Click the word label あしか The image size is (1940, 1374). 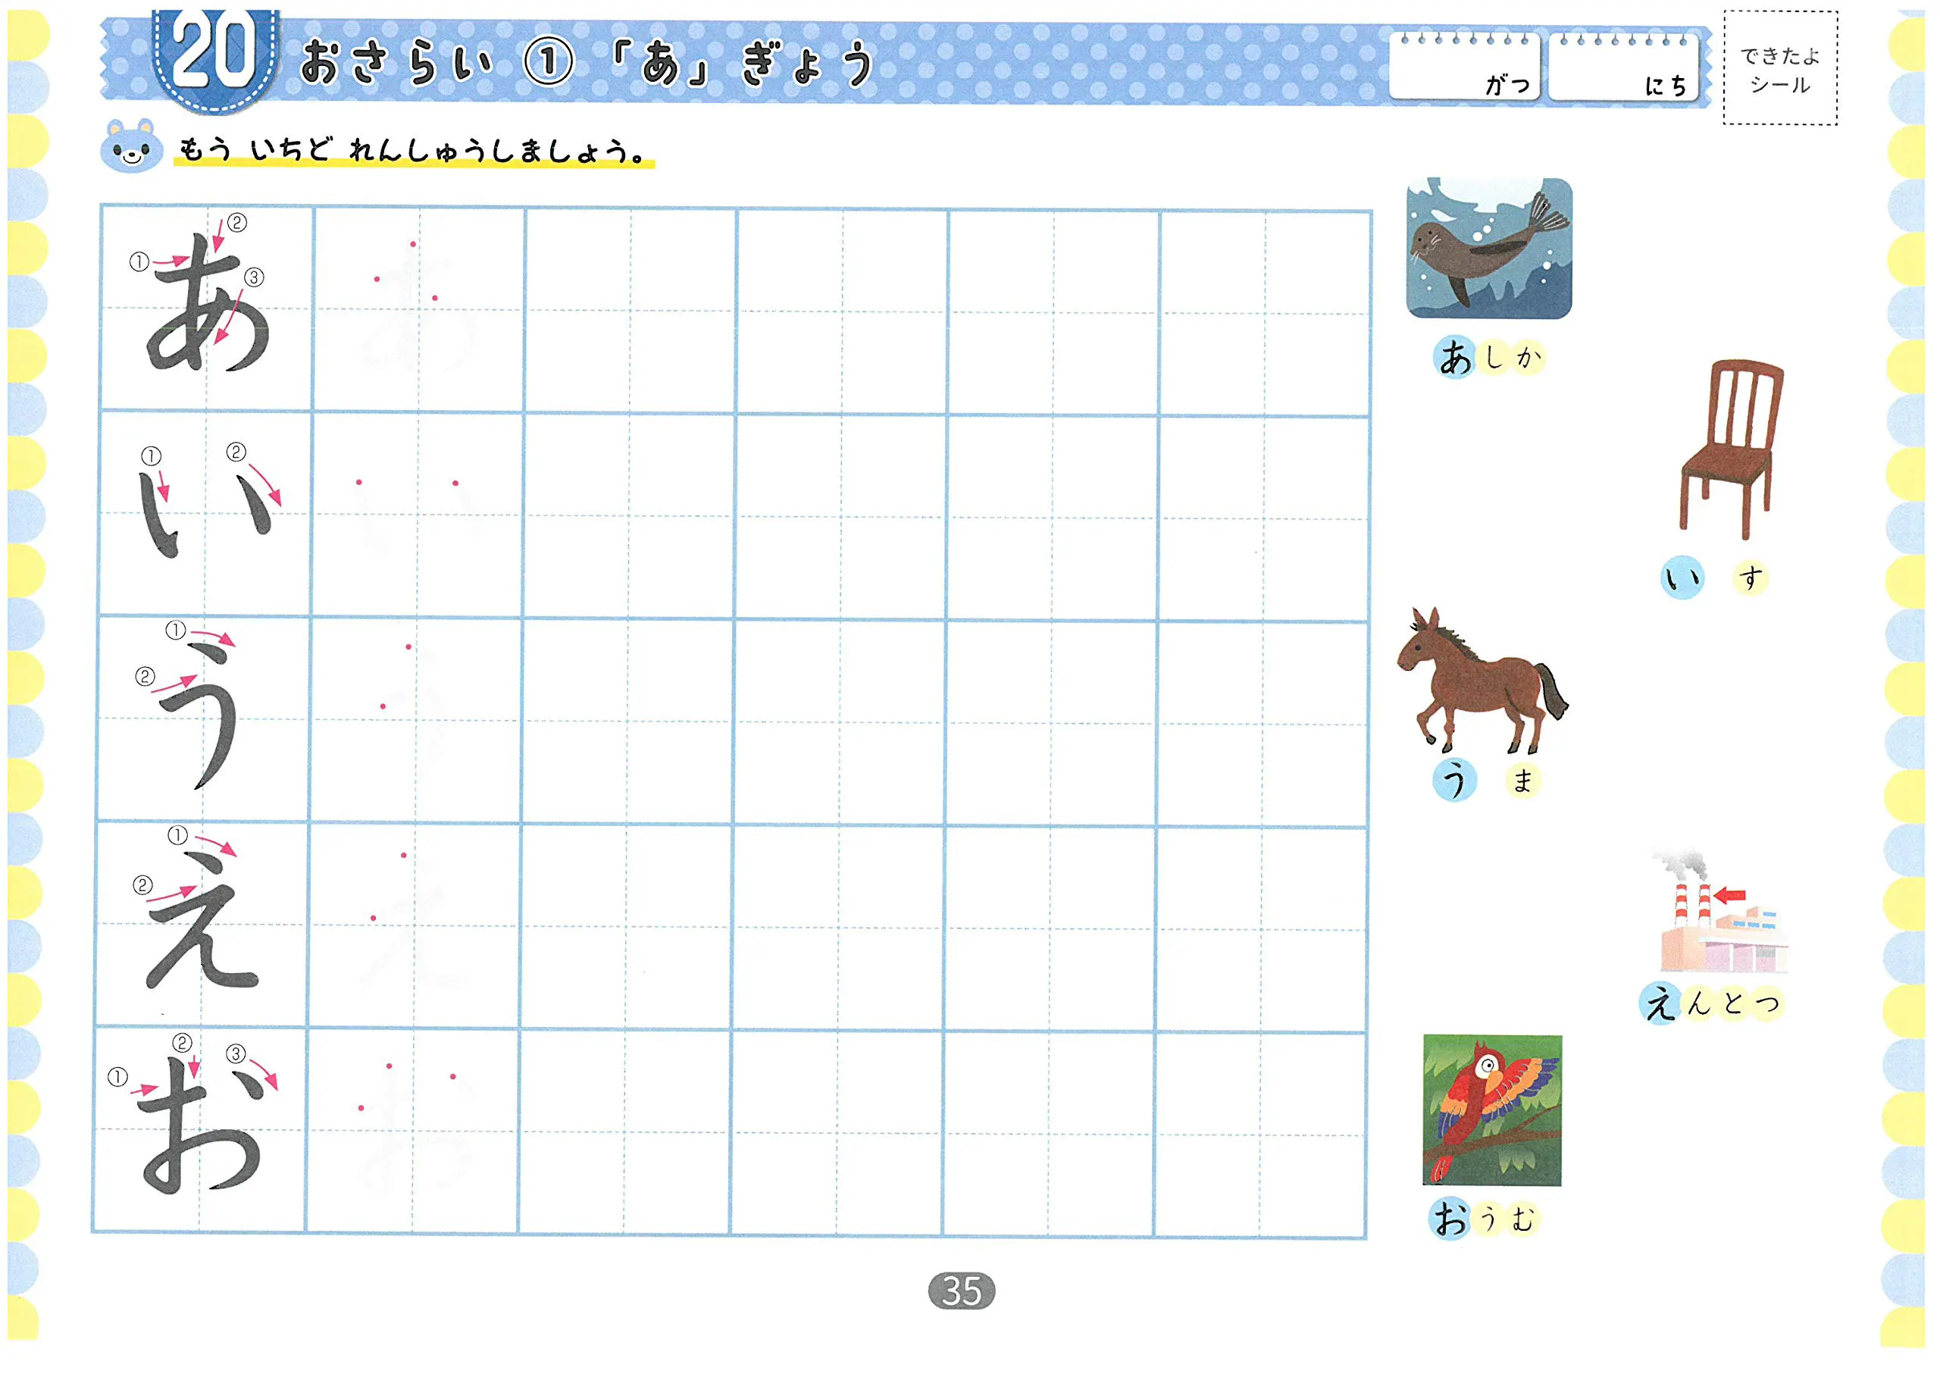click(x=1490, y=356)
